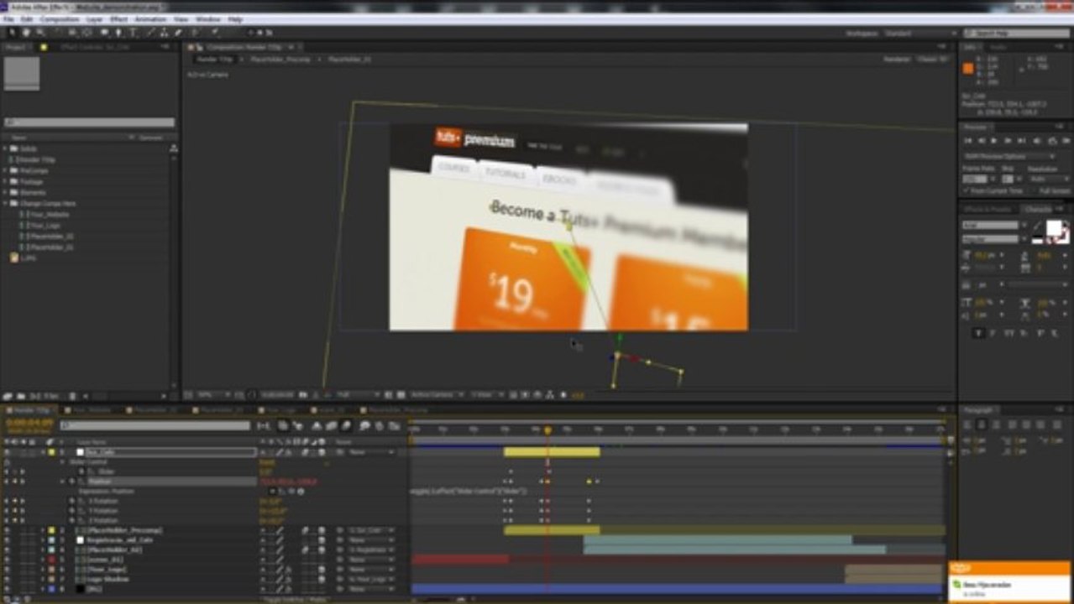Click the Character fill color swatch

pos(1053,227)
